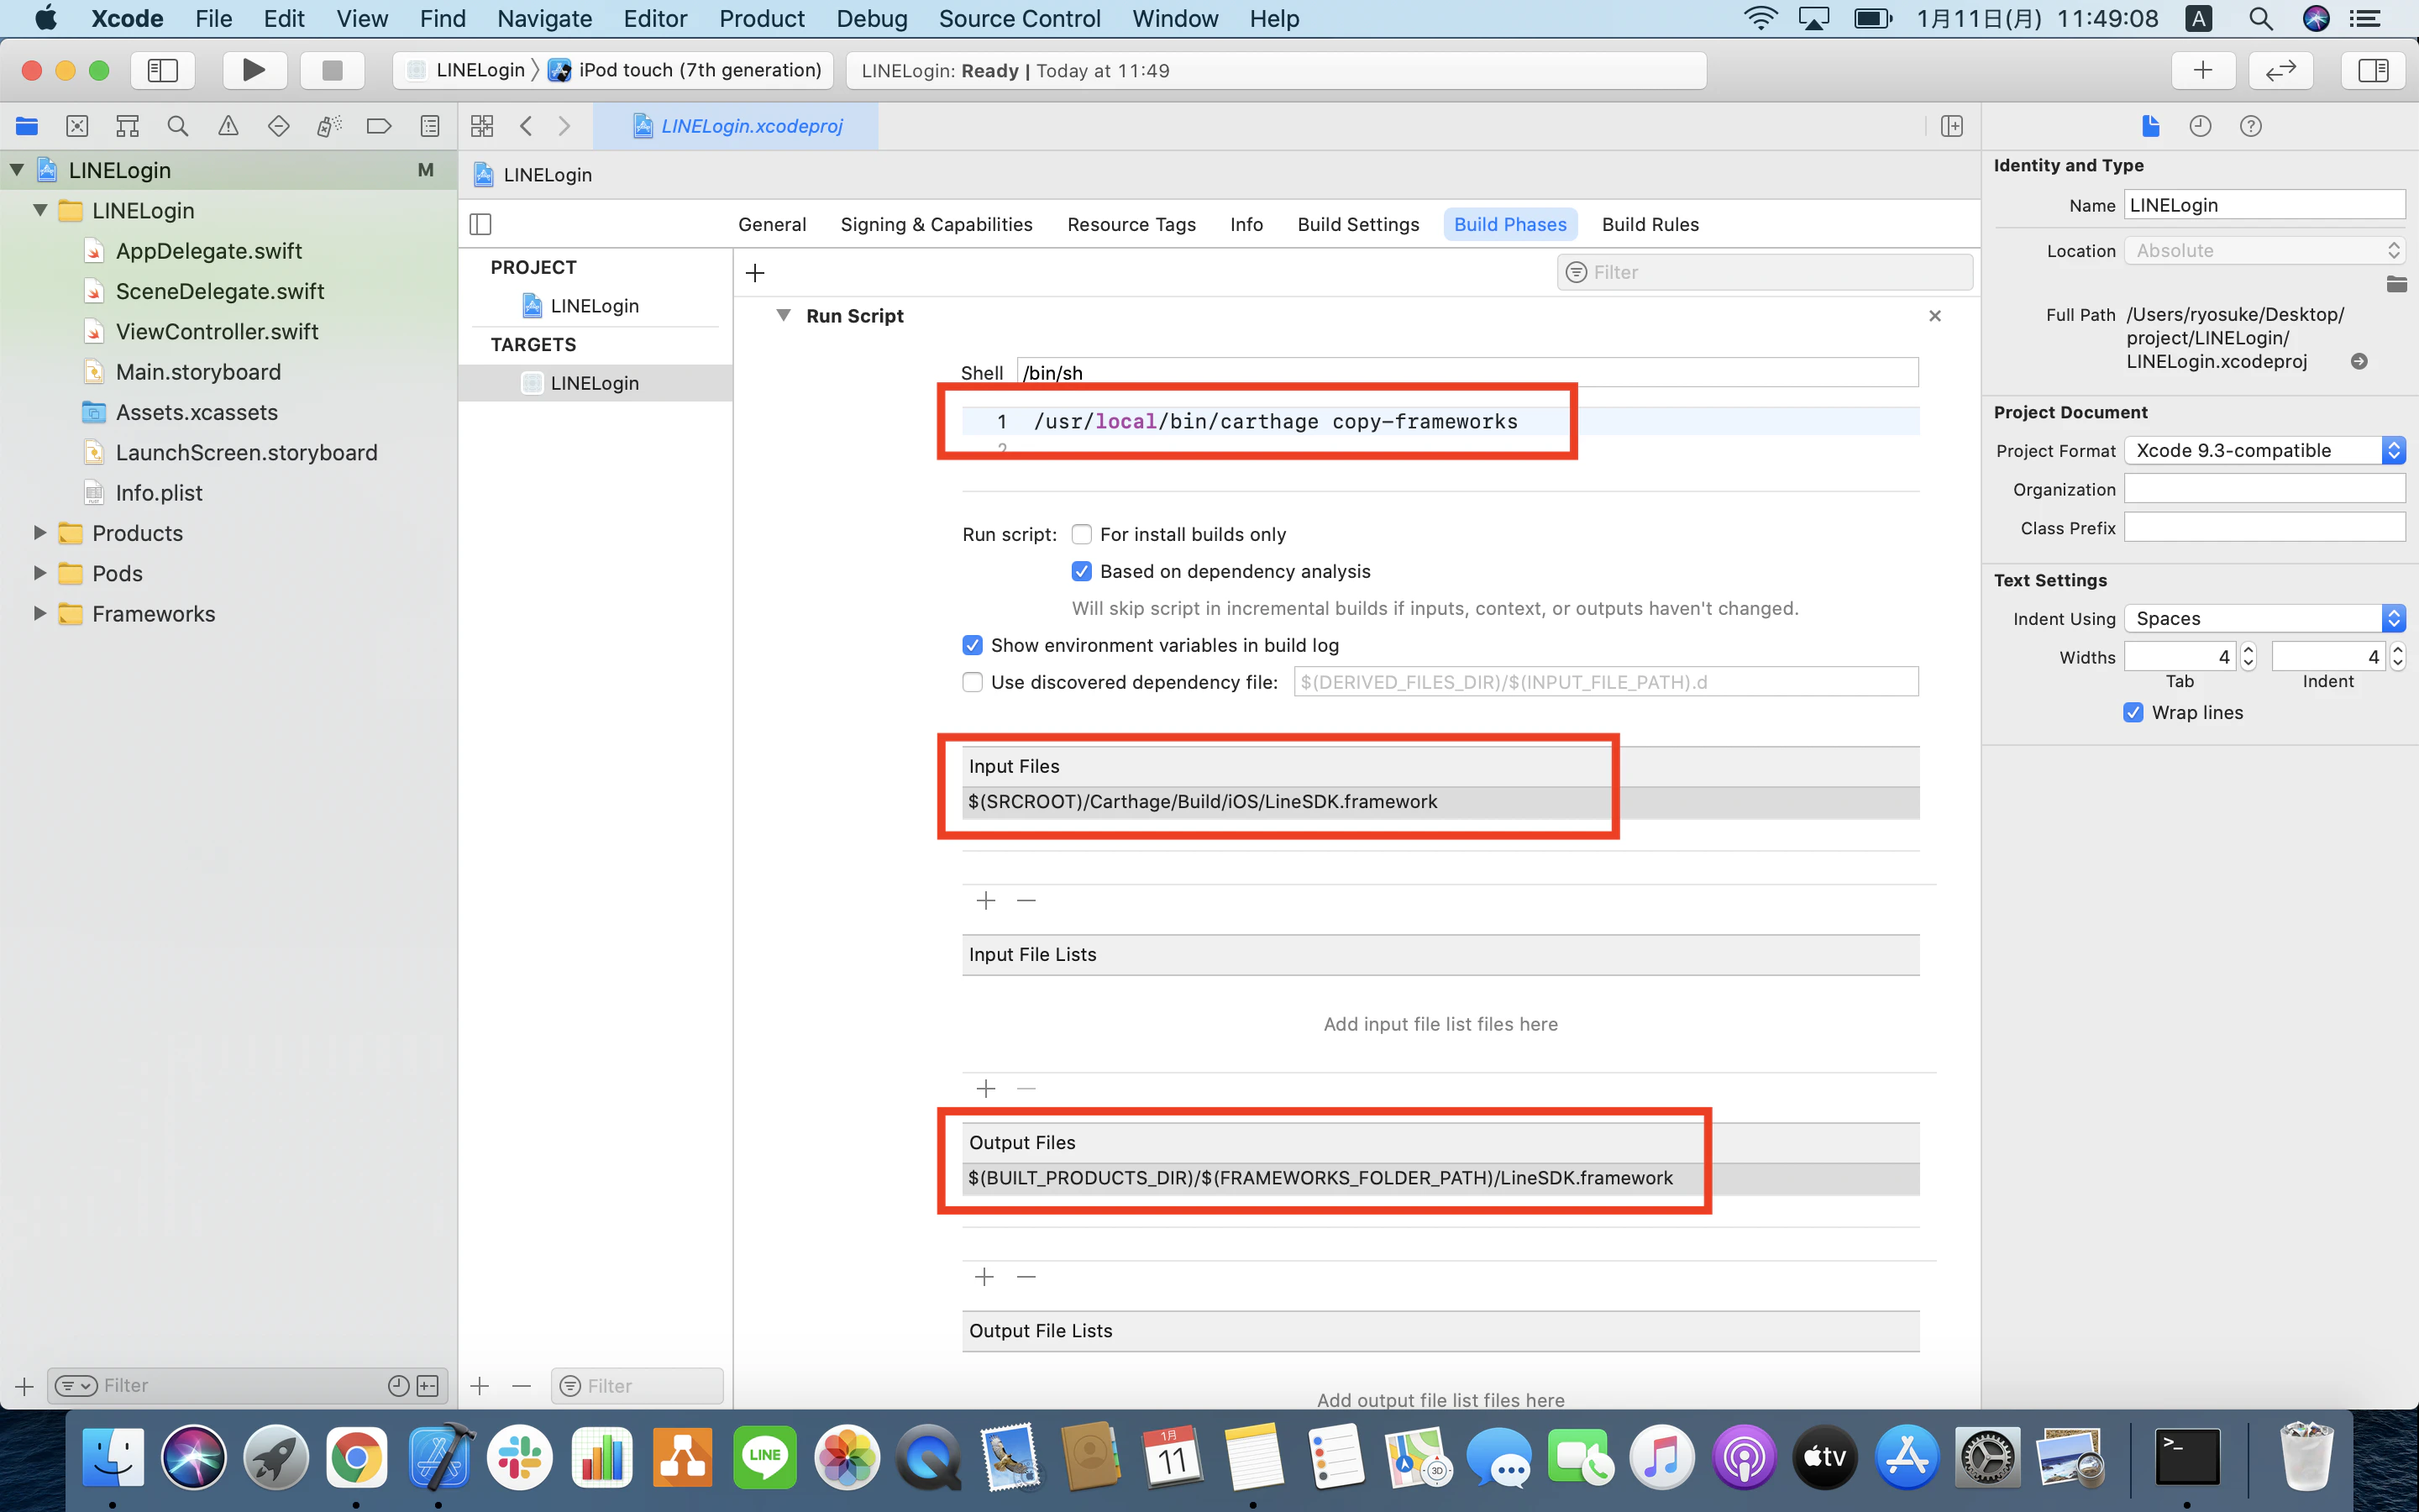Open the report navigator icon
The height and width of the screenshot is (1512, 2419).
(430, 126)
